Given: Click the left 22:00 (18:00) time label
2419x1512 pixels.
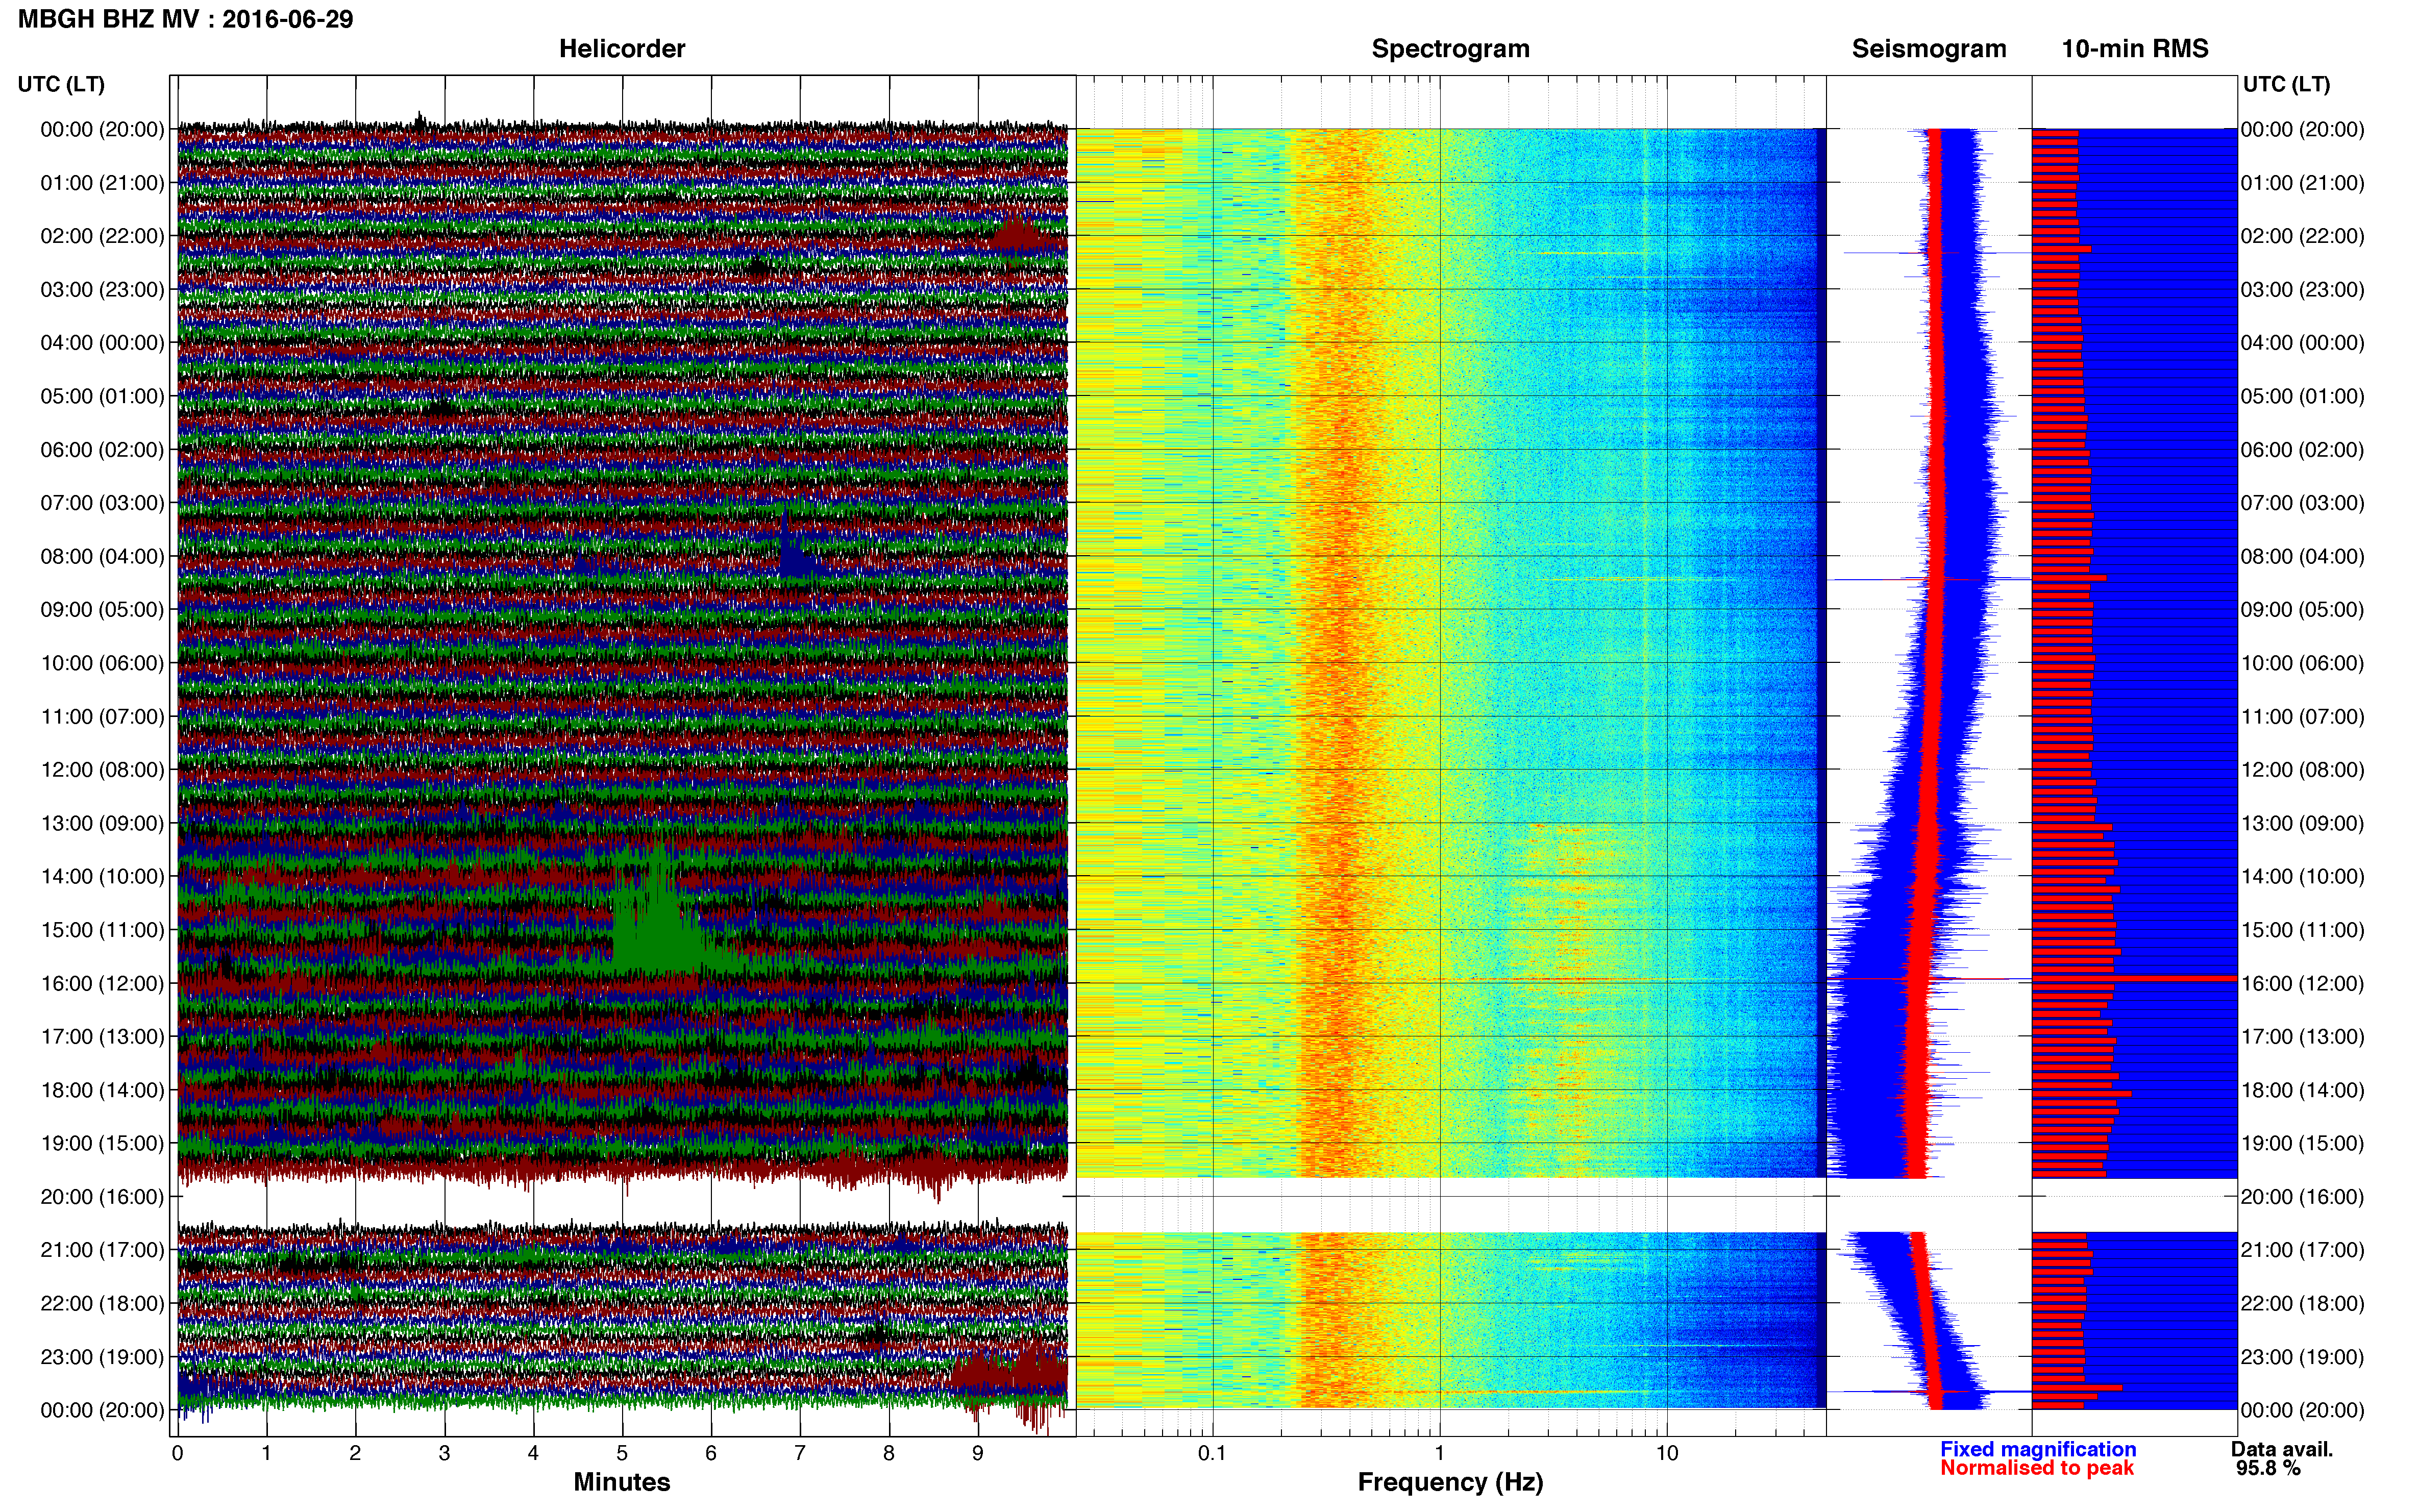Looking at the screenshot, I should coord(102,1304).
